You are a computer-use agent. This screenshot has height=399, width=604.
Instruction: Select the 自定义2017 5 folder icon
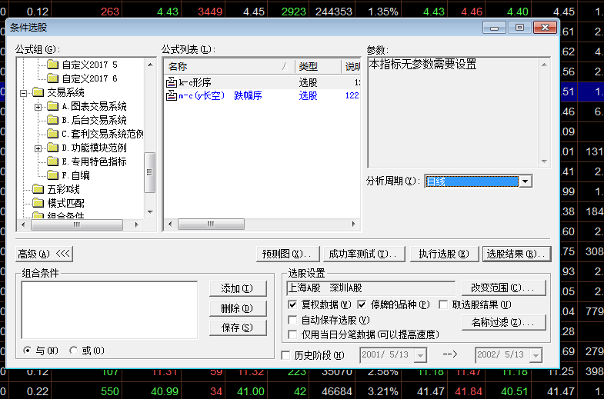click(52, 65)
